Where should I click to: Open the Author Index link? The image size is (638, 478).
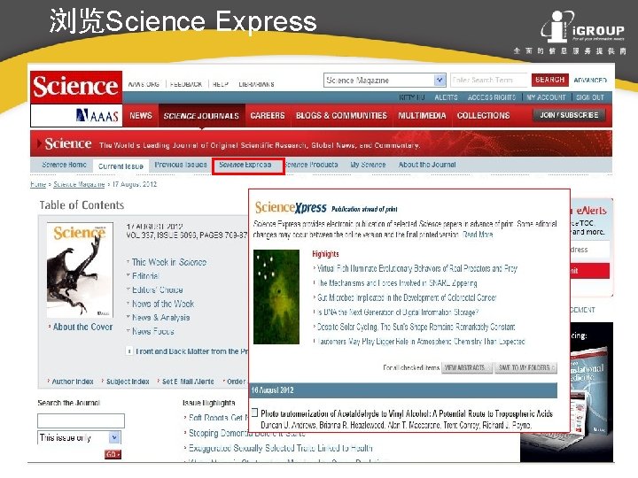73,382
